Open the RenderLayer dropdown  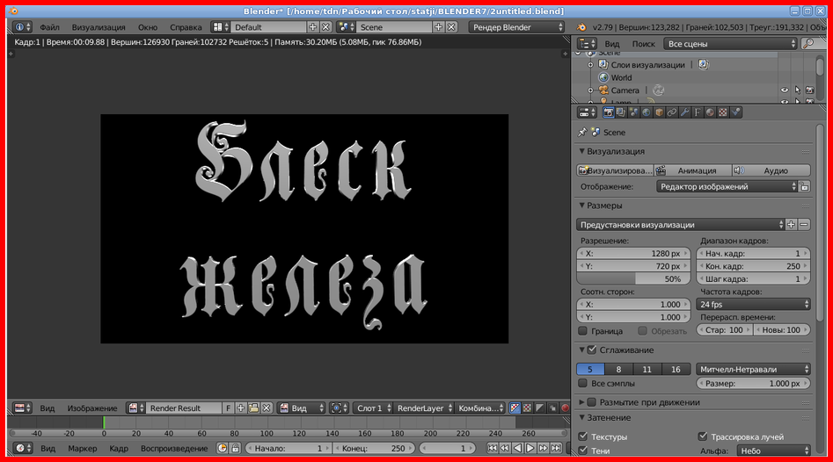[425, 408]
